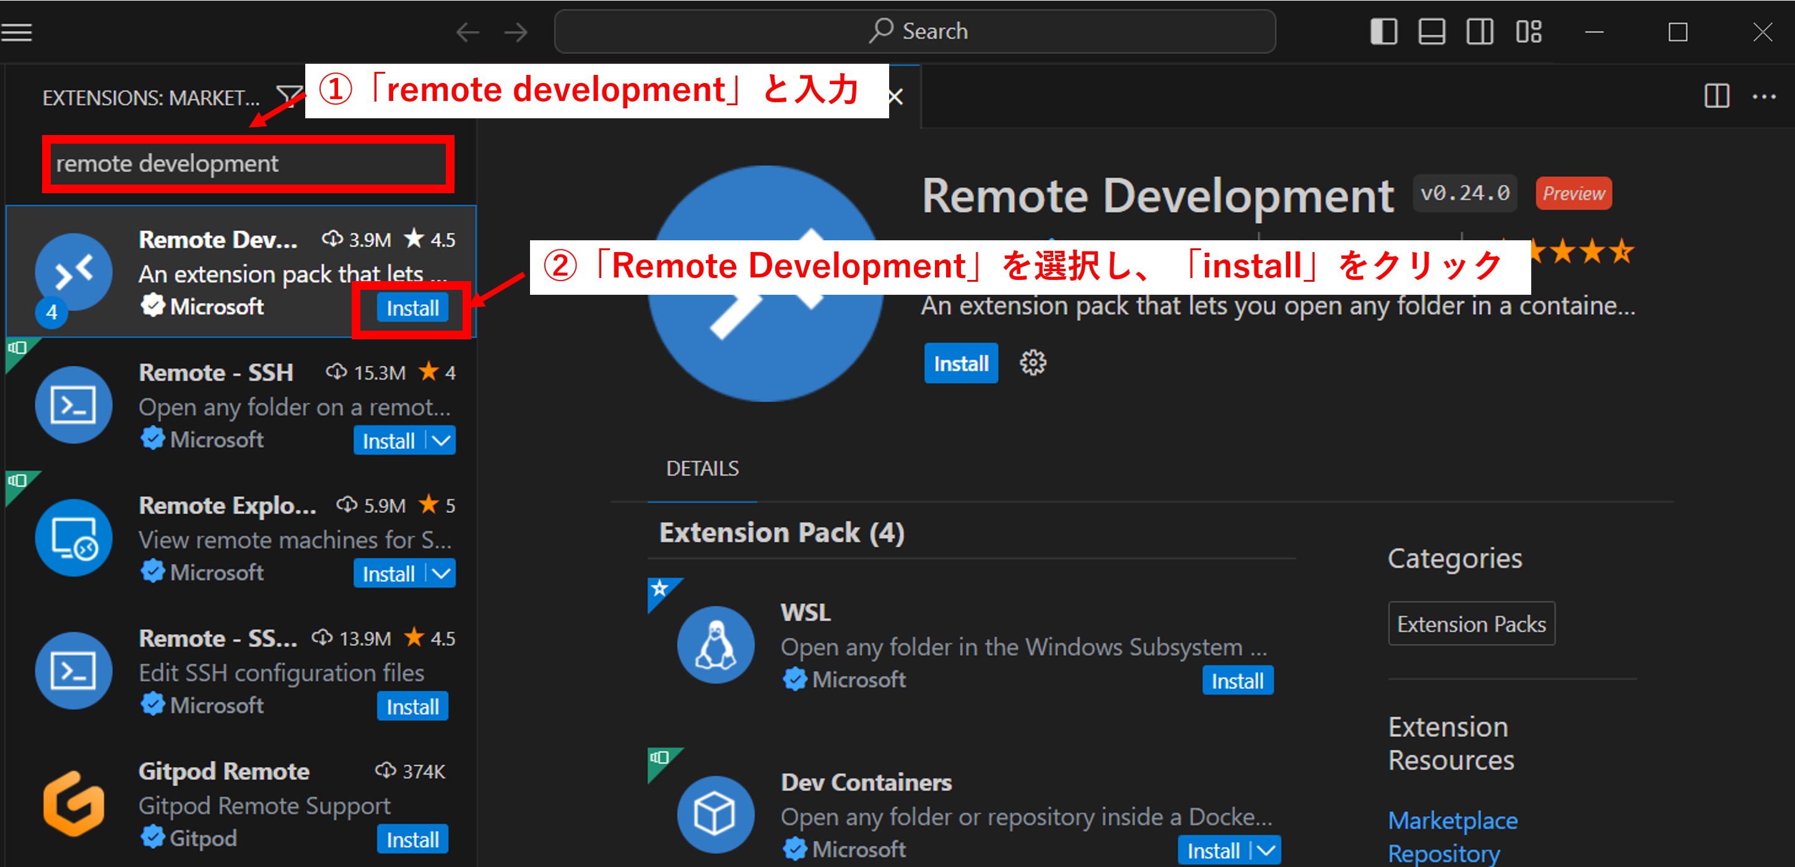
Task: Open the More Actions ellipsis menu
Action: [x=1763, y=96]
